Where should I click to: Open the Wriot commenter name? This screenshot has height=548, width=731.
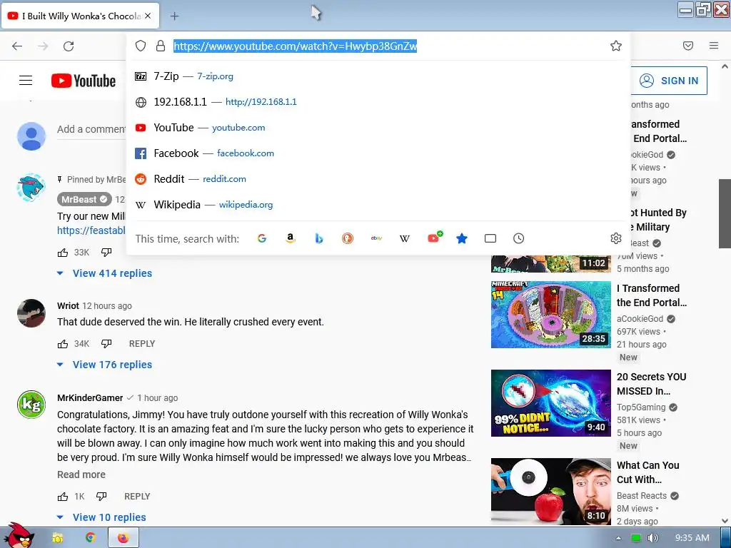point(68,305)
